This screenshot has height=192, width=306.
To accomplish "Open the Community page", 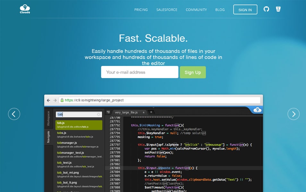I will tap(196, 10).
